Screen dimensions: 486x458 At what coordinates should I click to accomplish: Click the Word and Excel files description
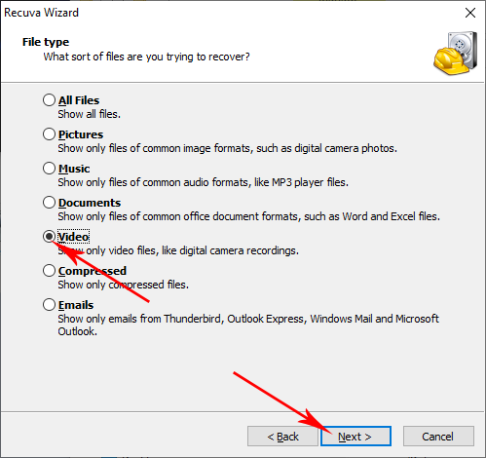(x=249, y=216)
